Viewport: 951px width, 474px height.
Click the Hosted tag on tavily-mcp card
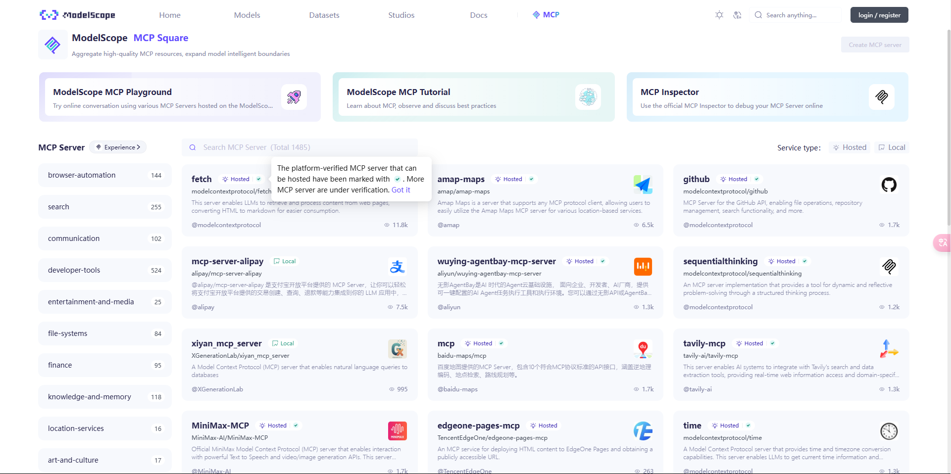(x=750, y=343)
